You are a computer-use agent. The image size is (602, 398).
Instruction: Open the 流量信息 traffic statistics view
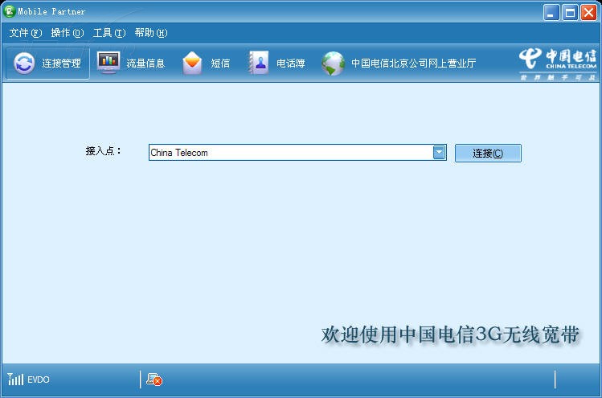pos(131,64)
